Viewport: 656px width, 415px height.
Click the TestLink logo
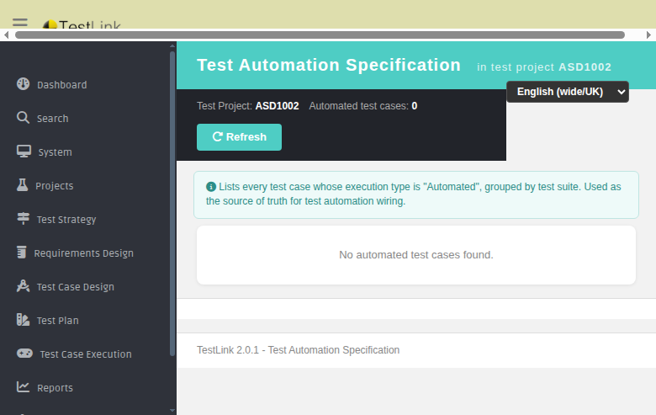[x=82, y=25]
